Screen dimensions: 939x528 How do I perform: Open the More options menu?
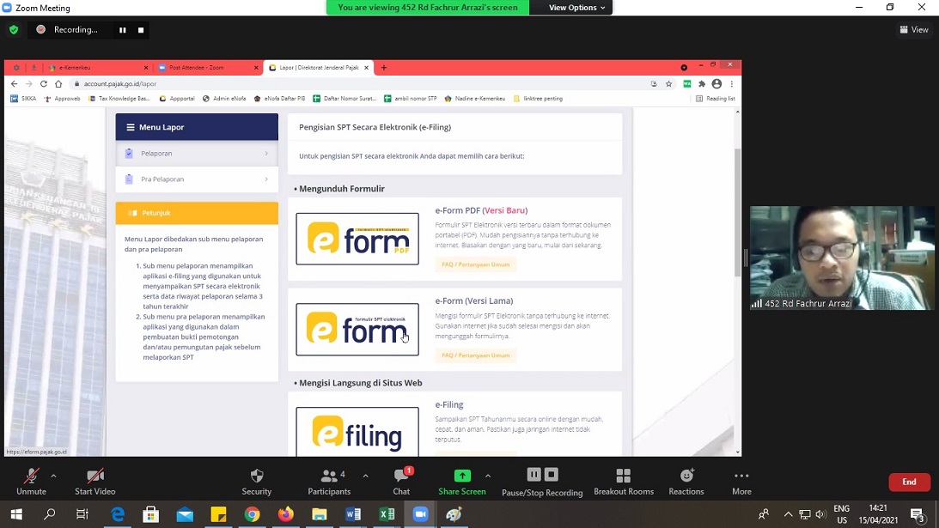pos(741,476)
